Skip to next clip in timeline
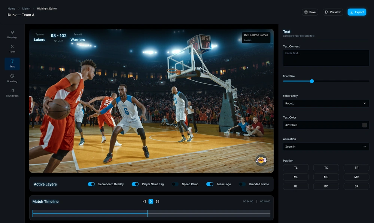This screenshot has height=223, width=374. [x=157, y=201]
